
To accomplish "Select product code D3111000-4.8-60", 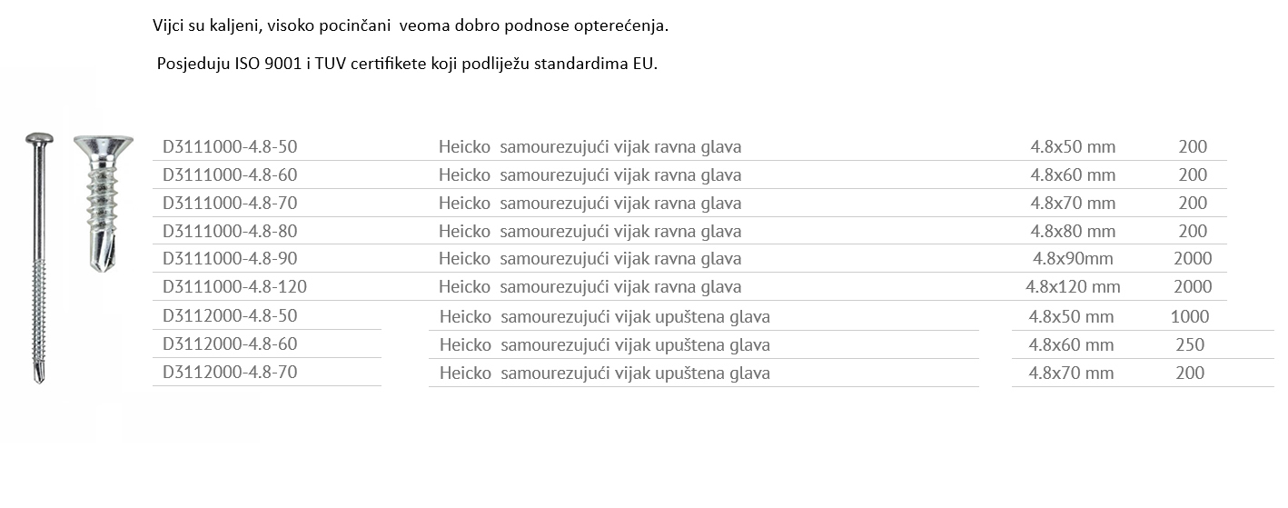I will (x=230, y=174).
